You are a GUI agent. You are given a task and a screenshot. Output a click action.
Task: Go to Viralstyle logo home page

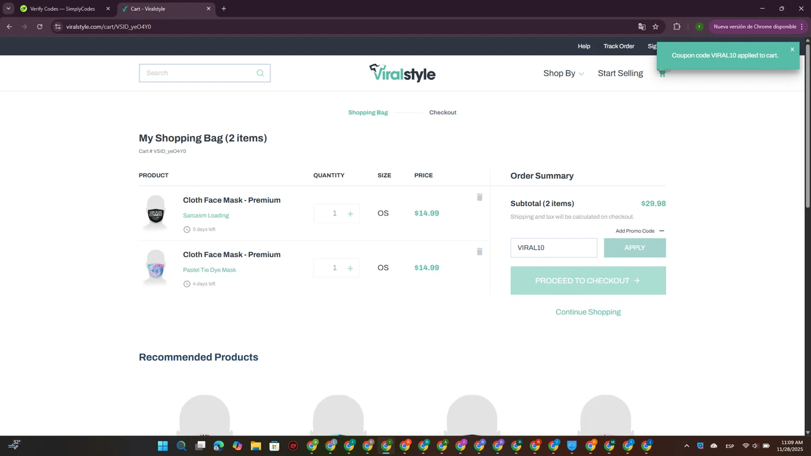click(402, 73)
